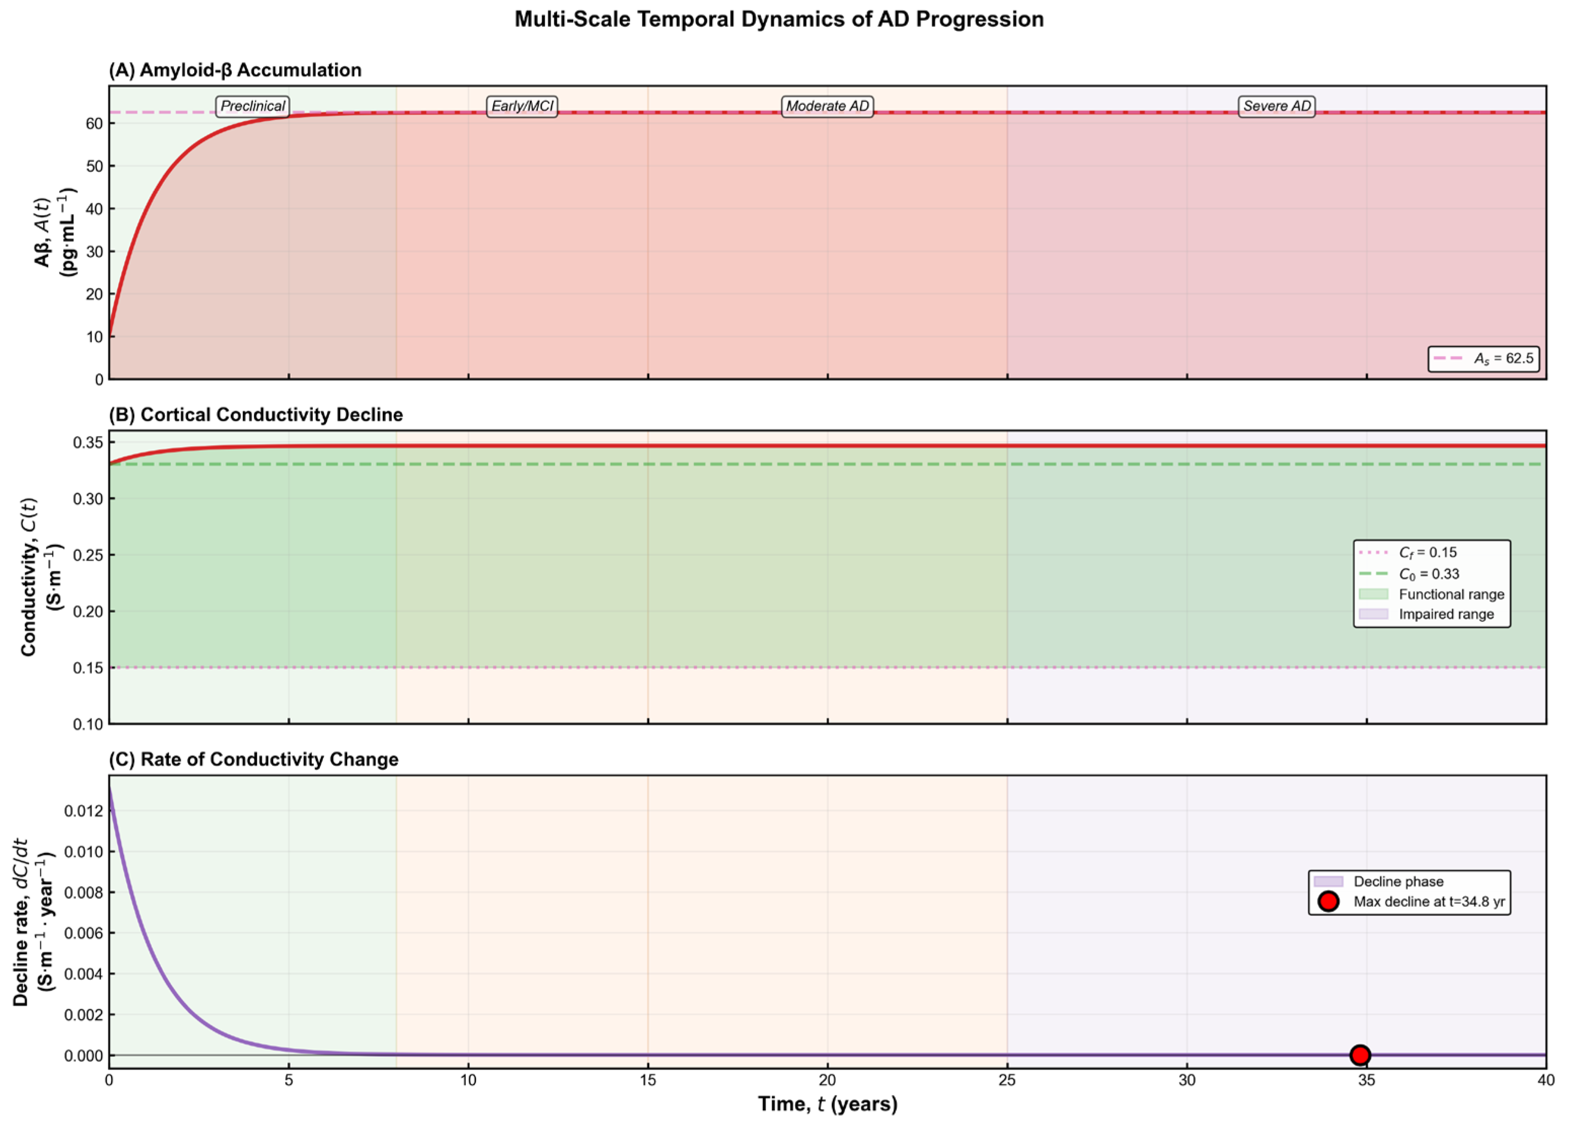
Task: Click the Severe AD stage label
Action: (x=1276, y=106)
